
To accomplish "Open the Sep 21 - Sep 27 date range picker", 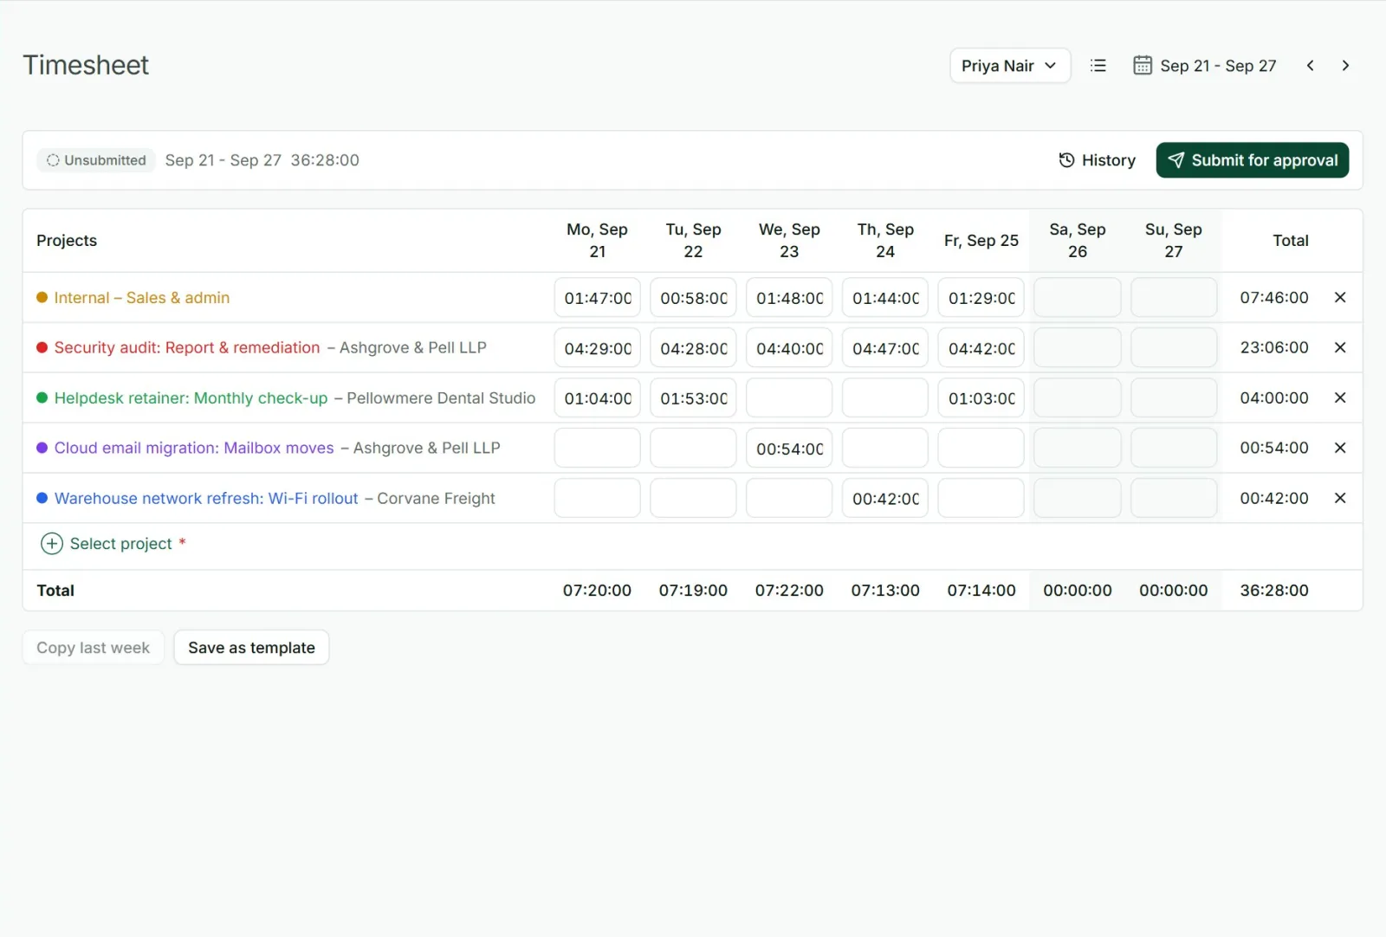I will (1204, 66).
